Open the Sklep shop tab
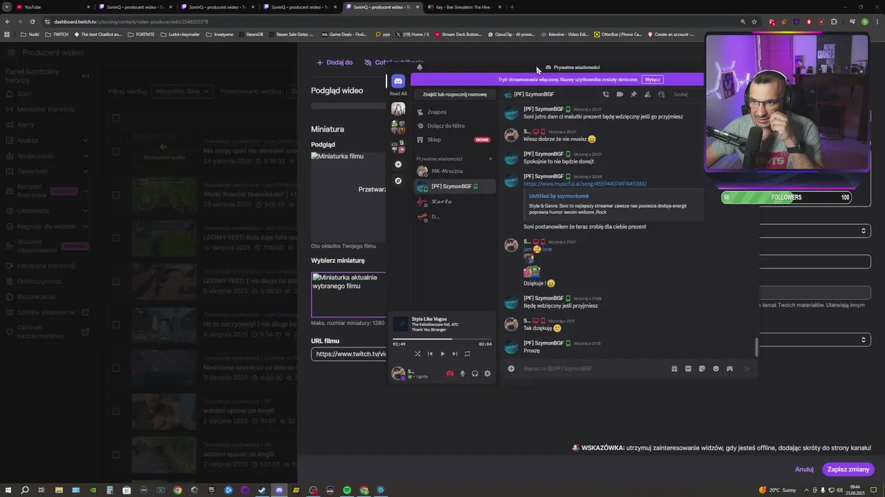Image resolution: width=885 pixels, height=497 pixels. 454,139
